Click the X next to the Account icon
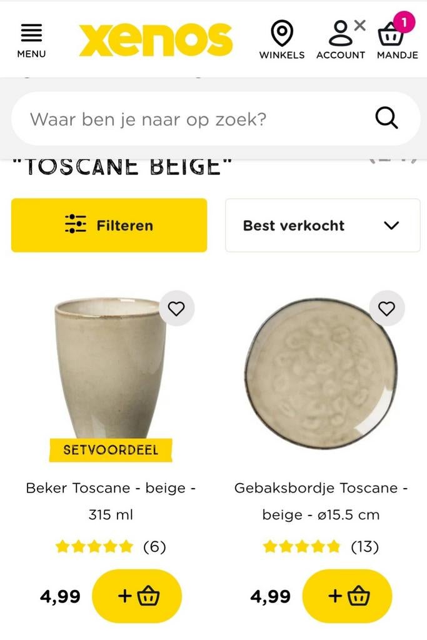The image size is (427, 640). [360, 24]
